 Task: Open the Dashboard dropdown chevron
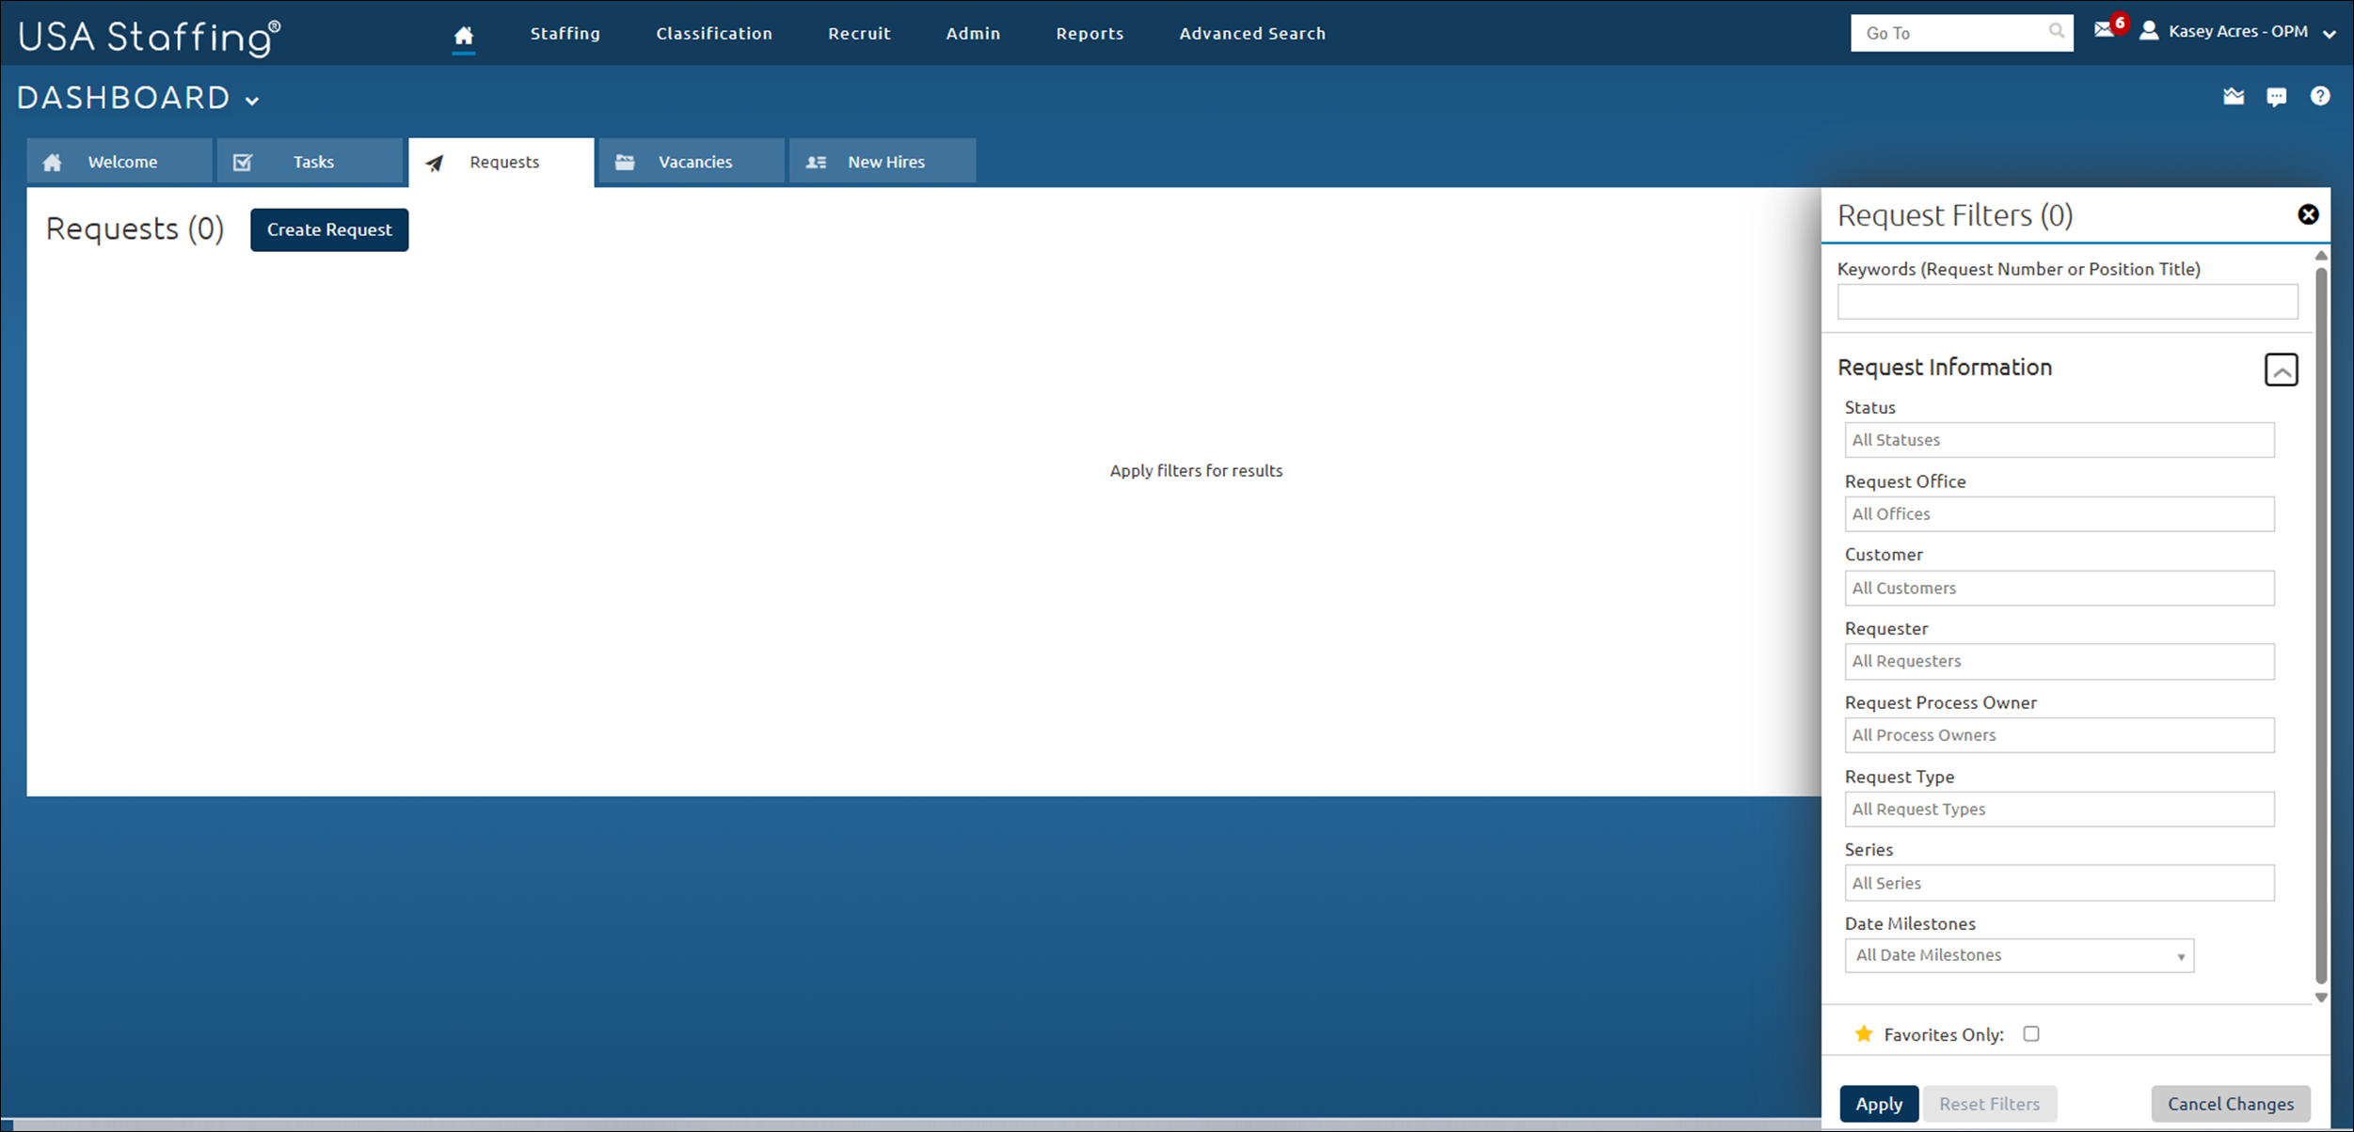coord(252,101)
